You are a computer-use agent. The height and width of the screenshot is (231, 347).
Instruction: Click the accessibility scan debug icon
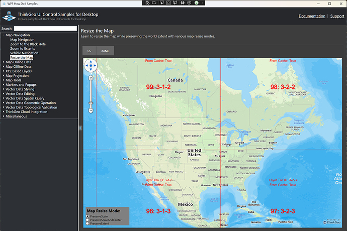[x=189, y=3]
